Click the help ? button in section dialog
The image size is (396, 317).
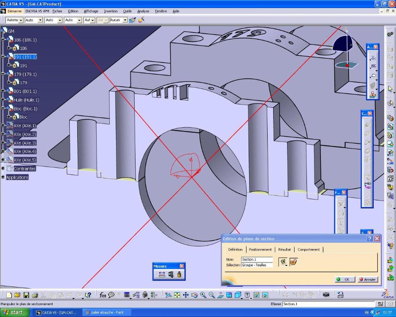coord(370,238)
